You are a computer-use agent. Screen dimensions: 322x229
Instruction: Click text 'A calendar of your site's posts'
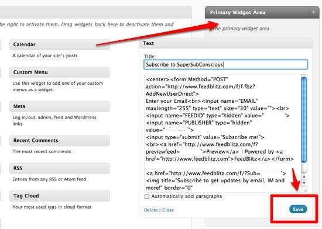(x=45, y=55)
